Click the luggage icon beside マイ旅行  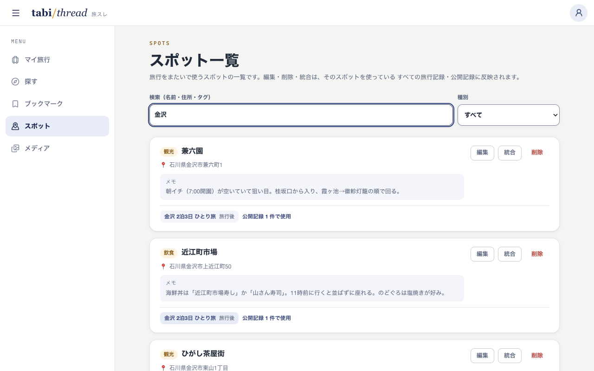pos(15,60)
